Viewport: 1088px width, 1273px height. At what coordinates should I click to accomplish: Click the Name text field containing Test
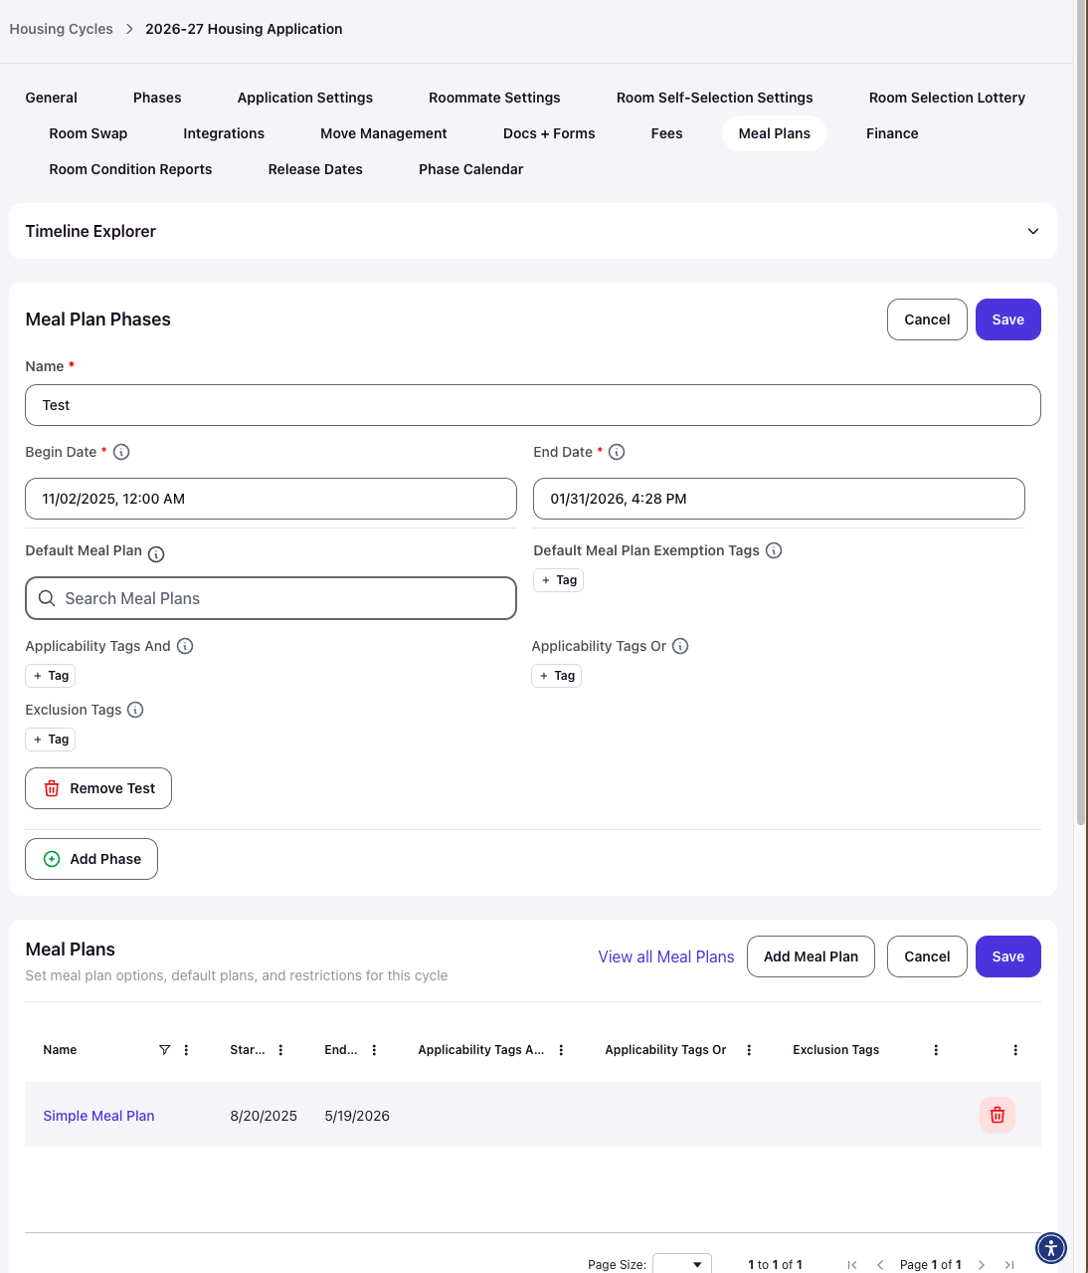[533, 405]
